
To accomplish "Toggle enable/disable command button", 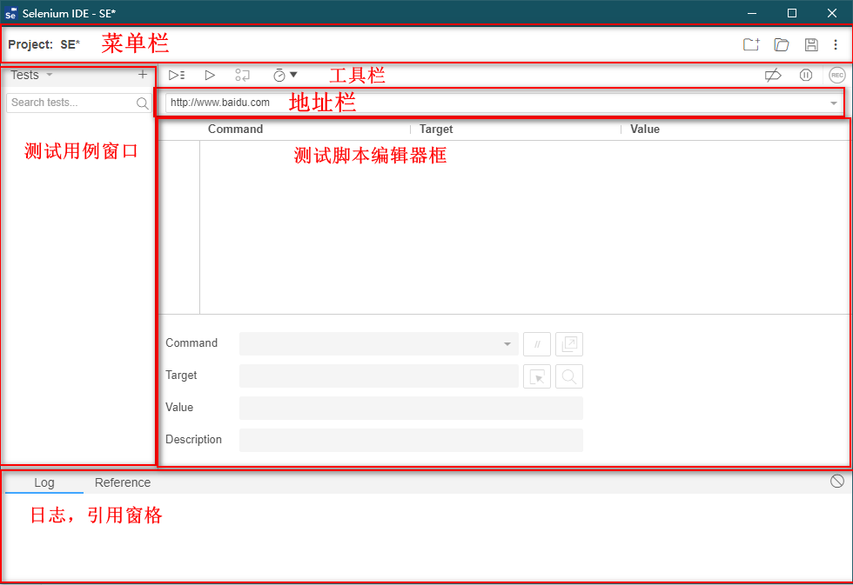I will click(537, 344).
